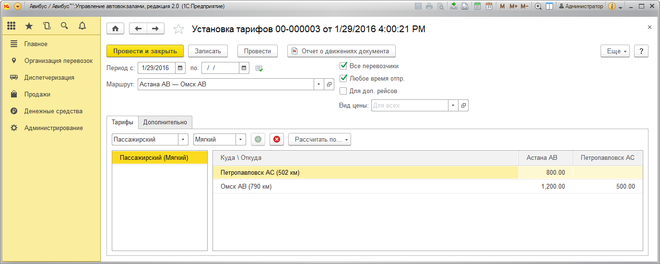Click the navigate back arrow button
This screenshot has height=264, width=660.
pyautogui.click(x=138, y=29)
